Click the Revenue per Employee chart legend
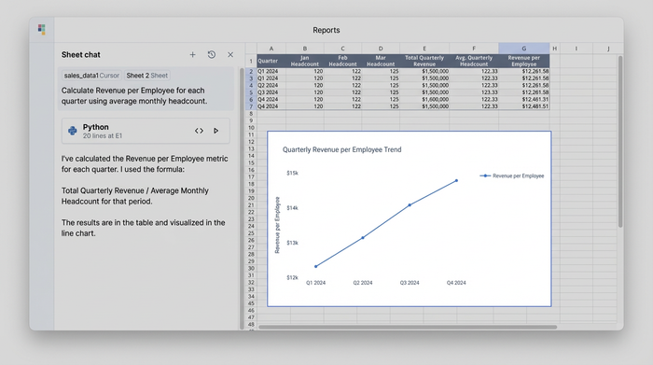This screenshot has height=365, width=653. 512,175
